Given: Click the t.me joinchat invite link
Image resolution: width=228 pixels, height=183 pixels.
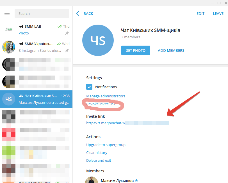Looking at the screenshot, I should tap(127, 123).
